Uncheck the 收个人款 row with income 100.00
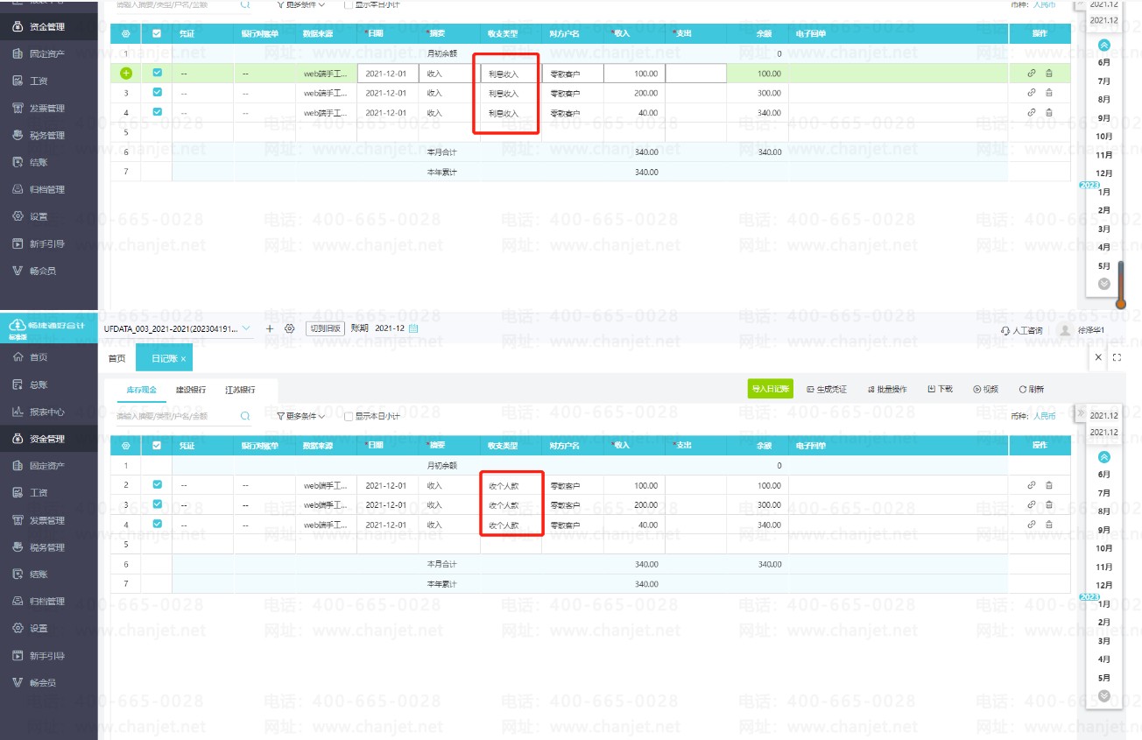This screenshot has width=1142, height=740. point(157,484)
